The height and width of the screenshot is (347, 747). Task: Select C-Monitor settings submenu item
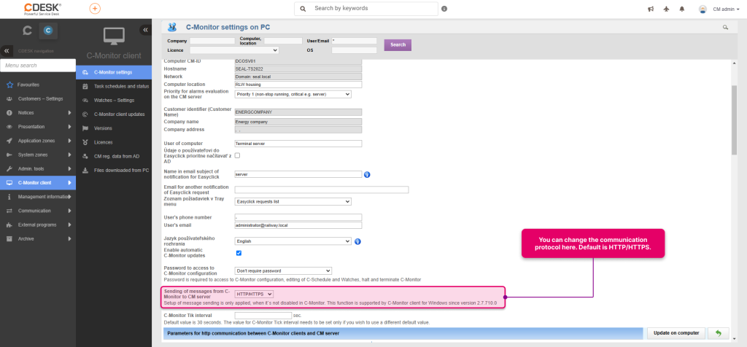pos(114,72)
